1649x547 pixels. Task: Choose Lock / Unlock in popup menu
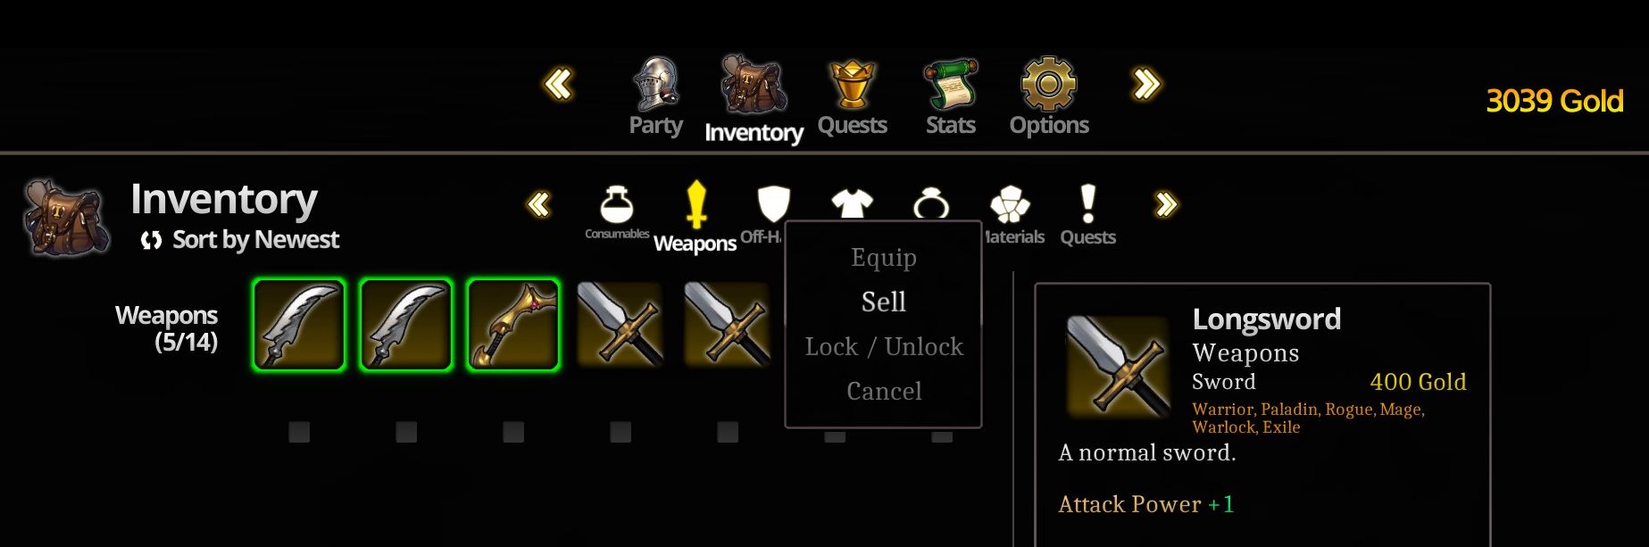tap(884, 346)
